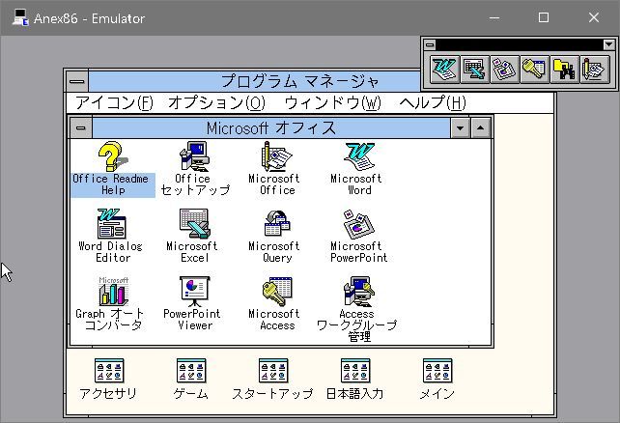Select the Access ワークグループ管理 icon
This screenshot has width=620, height=423.
click(x=358, y=309)
